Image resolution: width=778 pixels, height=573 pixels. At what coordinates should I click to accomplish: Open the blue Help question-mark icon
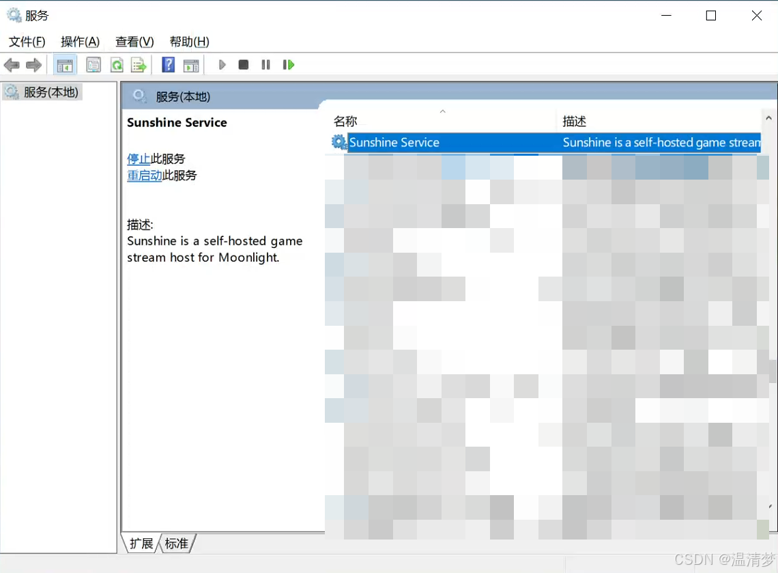pos(168,65)
